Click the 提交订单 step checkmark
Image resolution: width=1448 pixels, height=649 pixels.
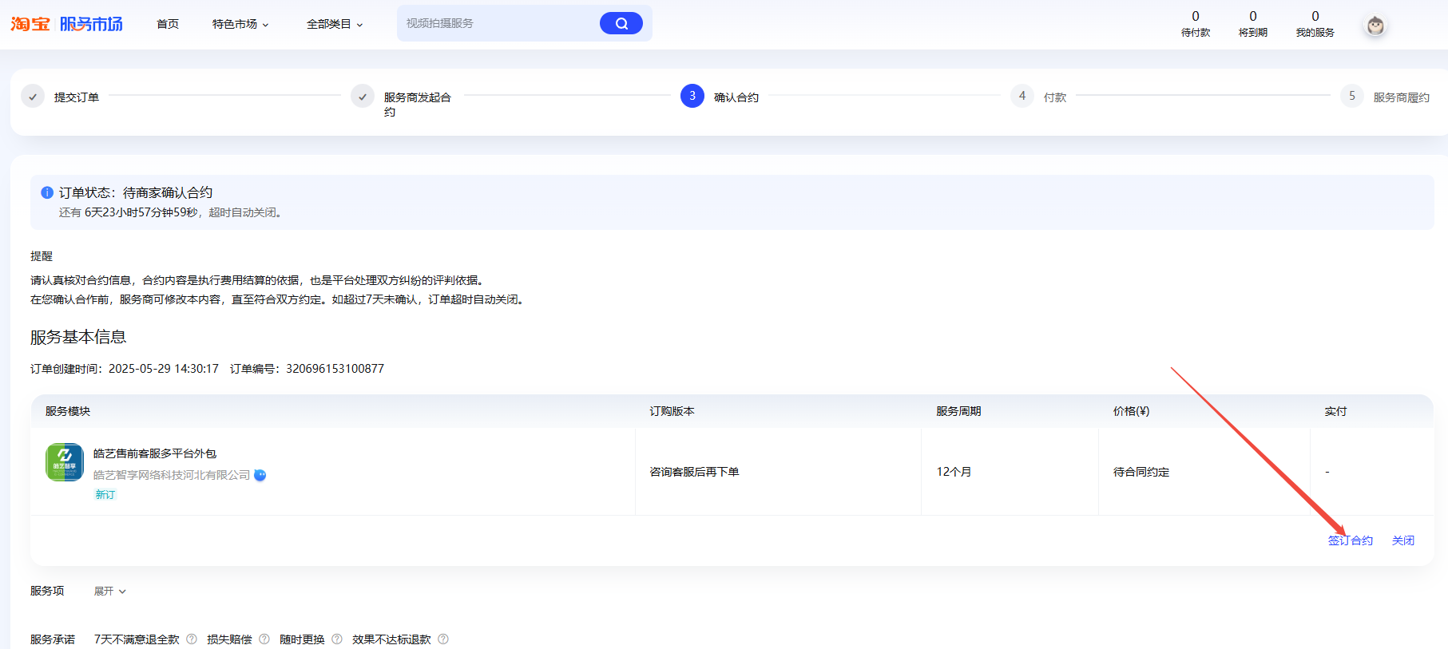pos(33,97)
